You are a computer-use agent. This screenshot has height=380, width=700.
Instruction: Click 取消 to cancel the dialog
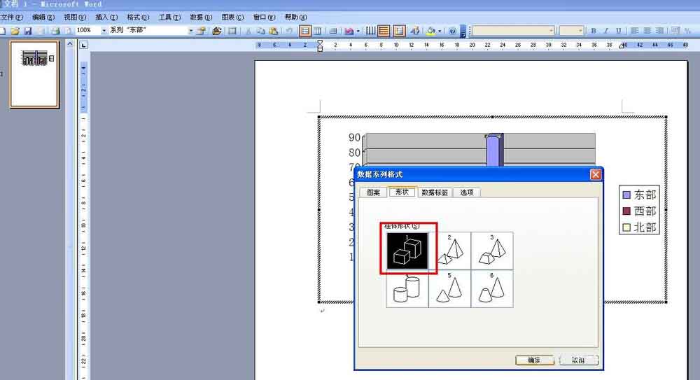point(579,360)
